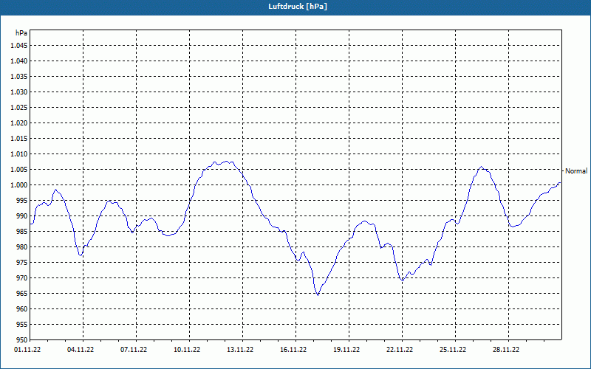Click the 970 pressure axis label
This screenshot has height=369, width=591.
pos(22,278)
